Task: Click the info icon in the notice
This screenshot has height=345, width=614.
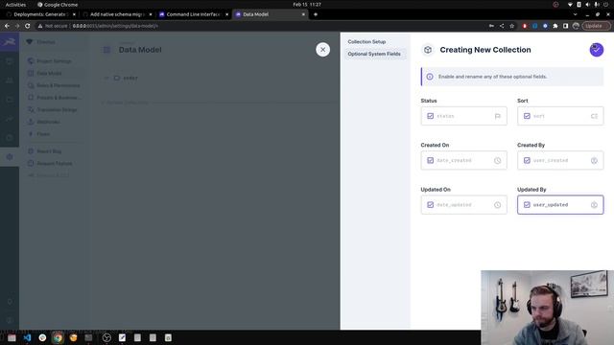Action: (x=430, y=77)
